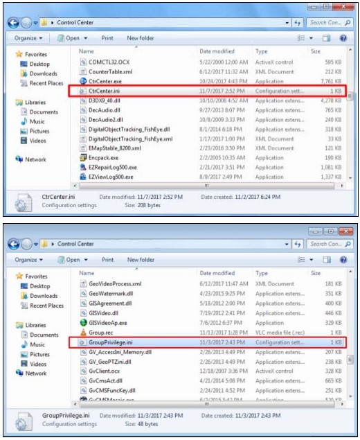Click Desktop icon in top window Favorites
Image resolution: width=360 pixels, height=440 pixels.
click(x=24, y=64)
